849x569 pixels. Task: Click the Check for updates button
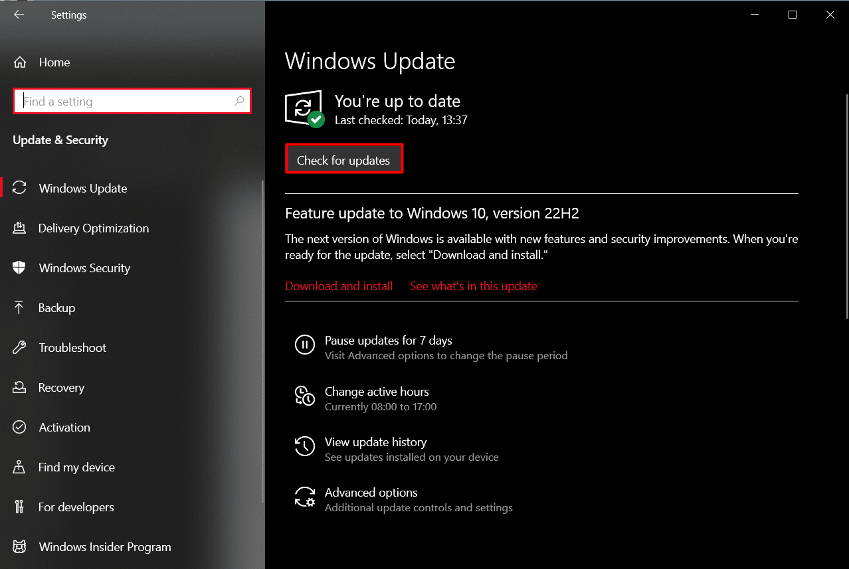click(x=343, y=159)
